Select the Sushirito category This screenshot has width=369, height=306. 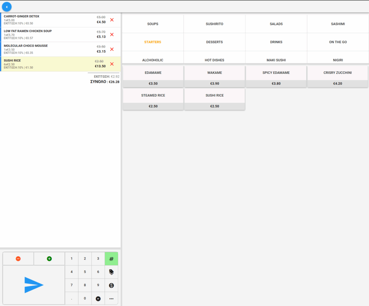pos(214,24)
